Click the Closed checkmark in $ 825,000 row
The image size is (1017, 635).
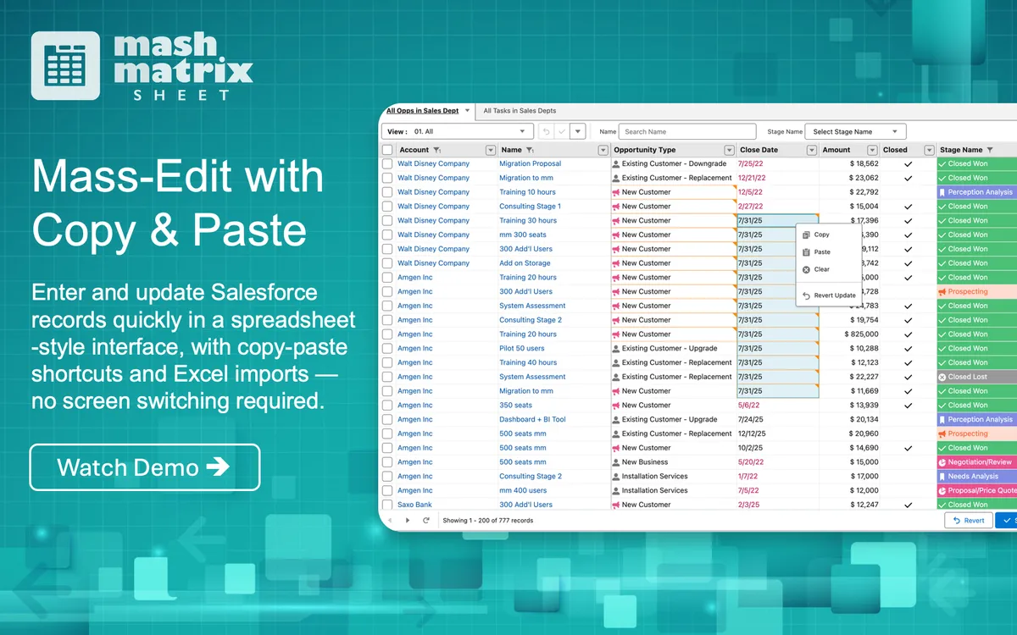pyautogui.click(x=909, y=334)
